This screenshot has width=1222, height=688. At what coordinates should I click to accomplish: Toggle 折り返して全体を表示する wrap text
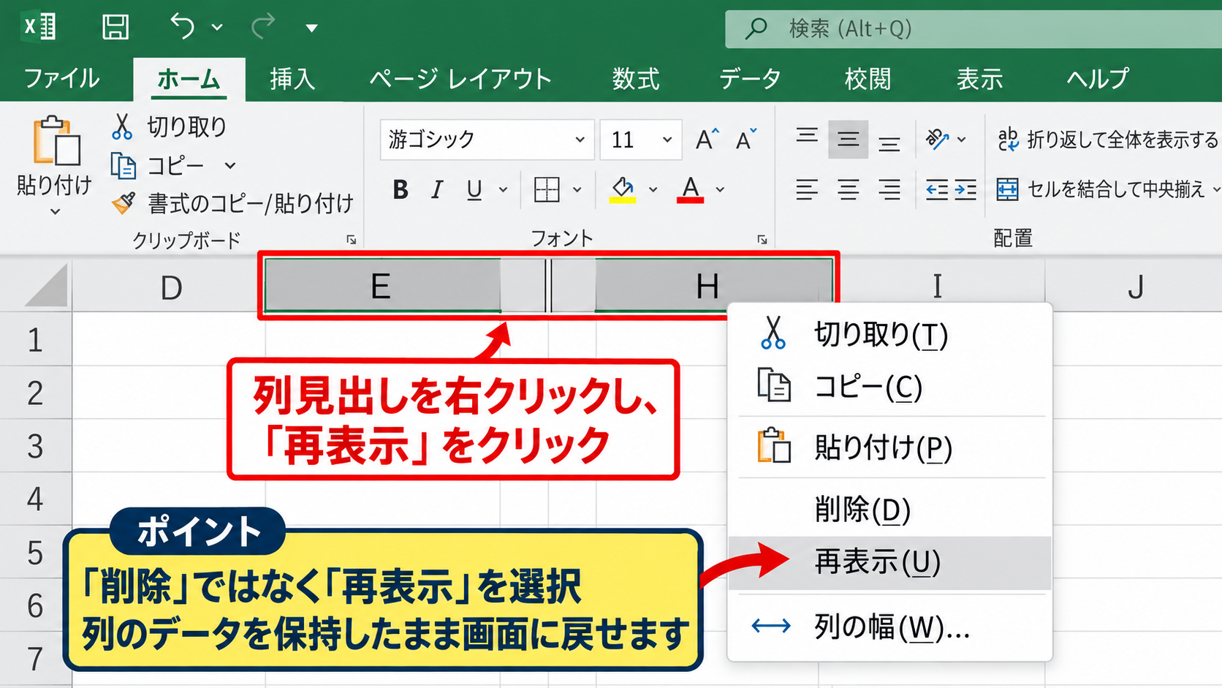(x=1108, y=139)
